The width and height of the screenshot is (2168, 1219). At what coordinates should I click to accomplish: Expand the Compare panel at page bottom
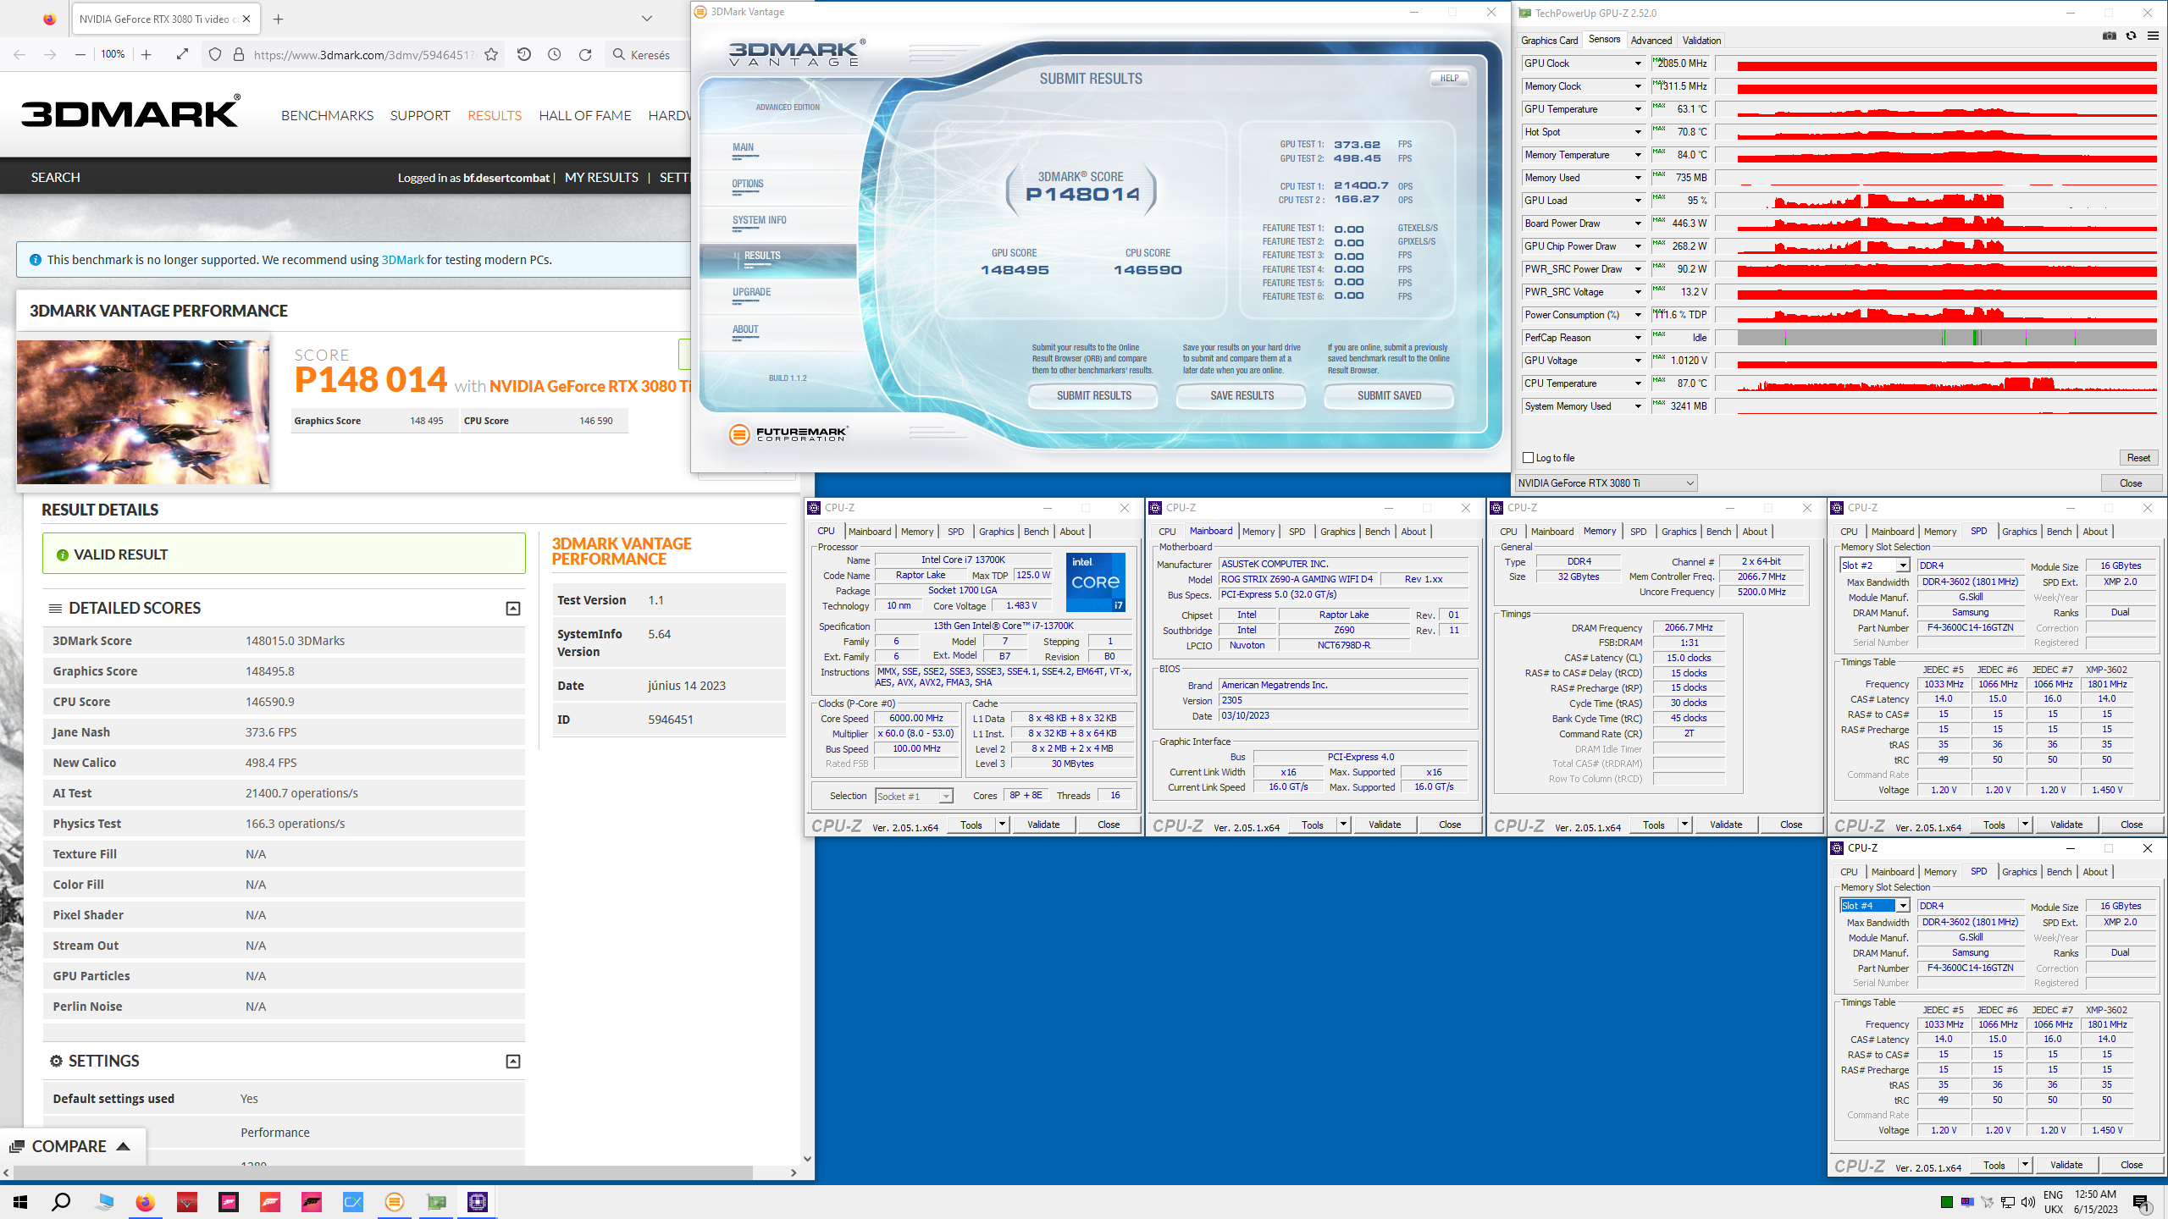[x=71, y=1146]
